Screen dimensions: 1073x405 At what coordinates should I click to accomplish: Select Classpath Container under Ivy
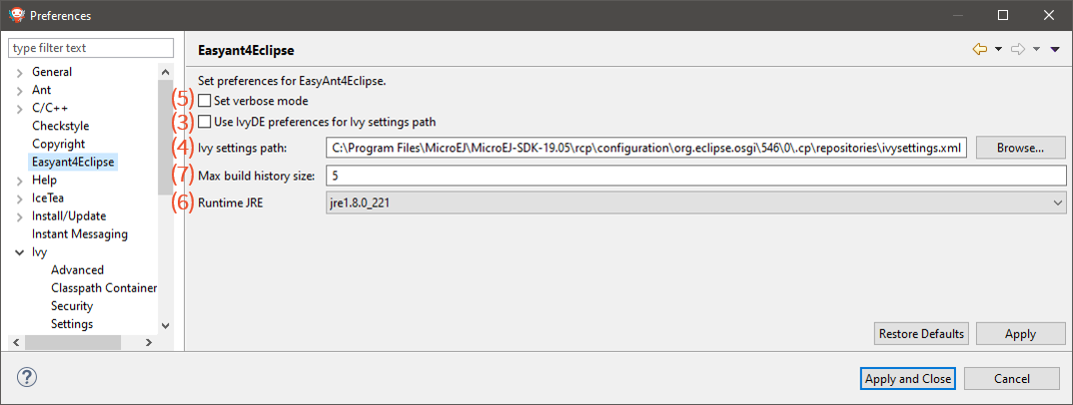(104, 288)
